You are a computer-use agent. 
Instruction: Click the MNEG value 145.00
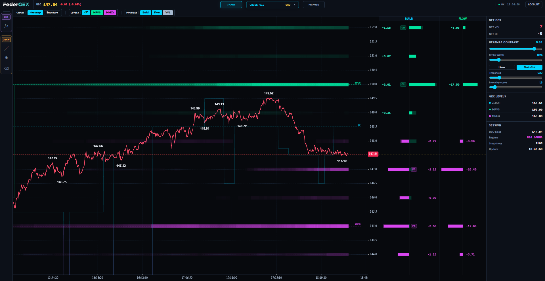point(537,116)
